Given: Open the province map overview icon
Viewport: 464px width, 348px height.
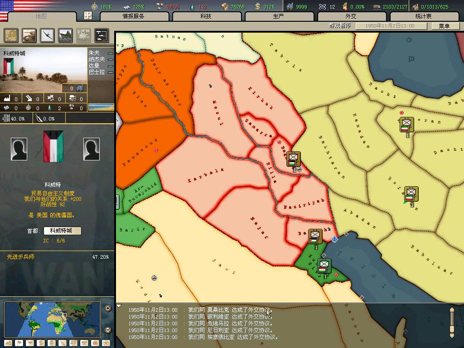Looking at the screenshot, I should point(11,35).
